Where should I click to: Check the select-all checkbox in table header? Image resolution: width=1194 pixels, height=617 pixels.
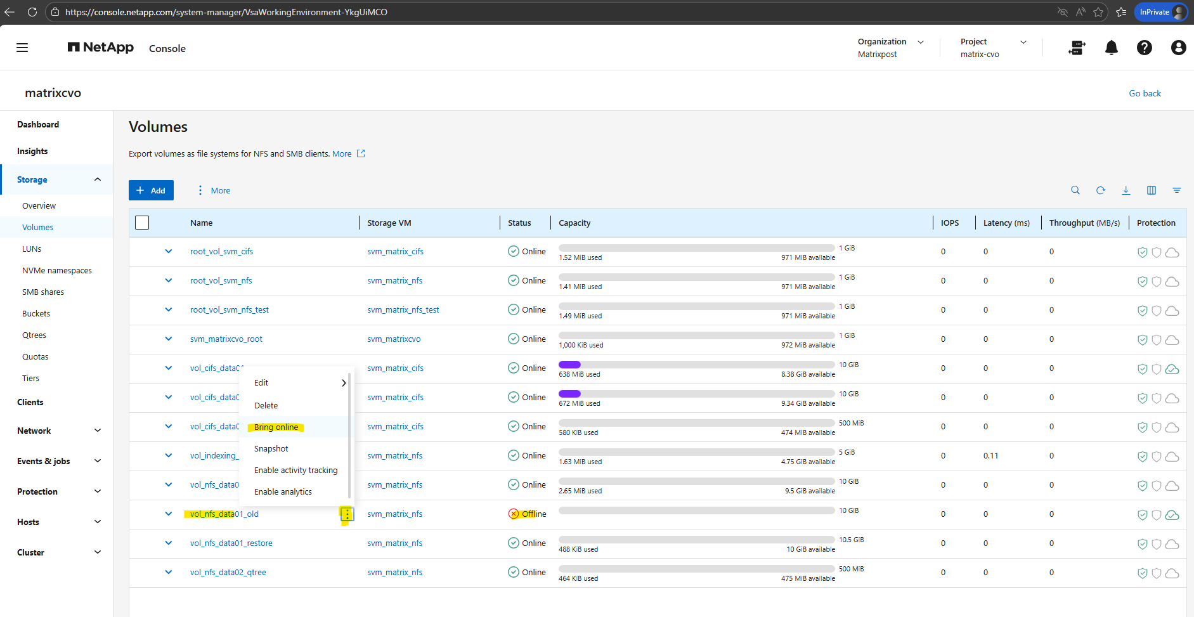[142, 223]
